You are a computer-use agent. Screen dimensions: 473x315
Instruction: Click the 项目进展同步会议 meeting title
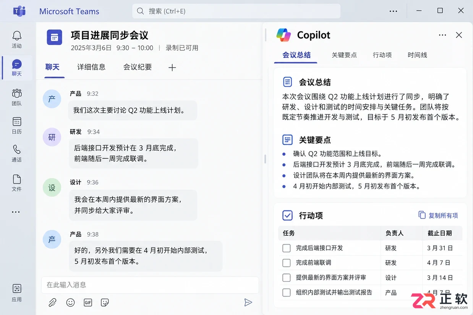pyautogui.click(x=109, y=36)
